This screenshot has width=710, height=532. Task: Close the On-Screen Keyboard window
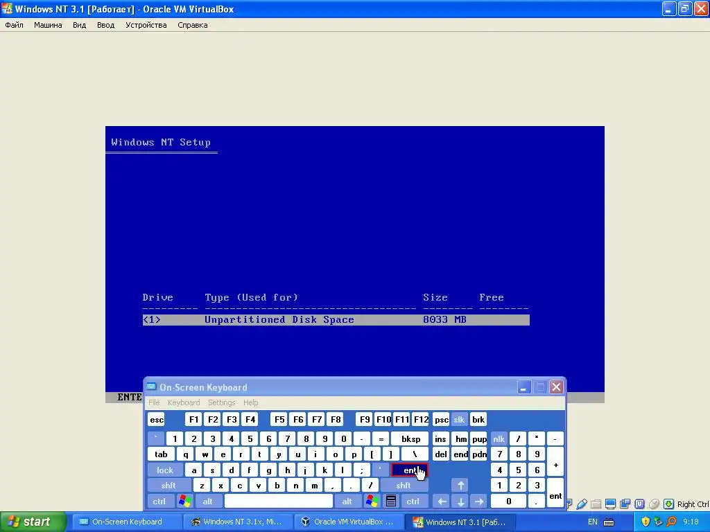557,387
